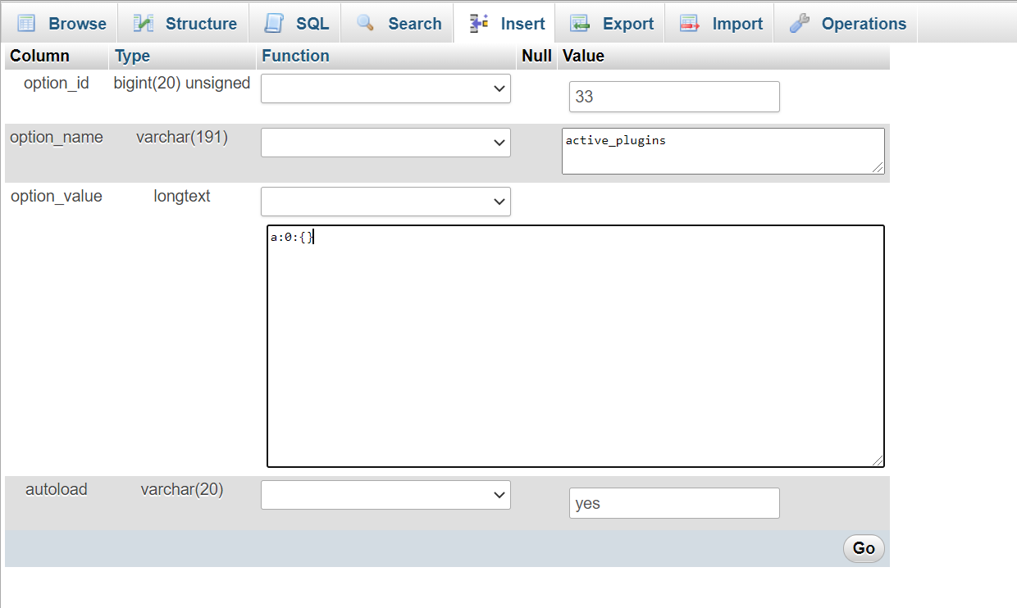The width and height of the screenshot is (1017, 608).
Task: Select the autoload value field with yes
Action: coord(674,503)
